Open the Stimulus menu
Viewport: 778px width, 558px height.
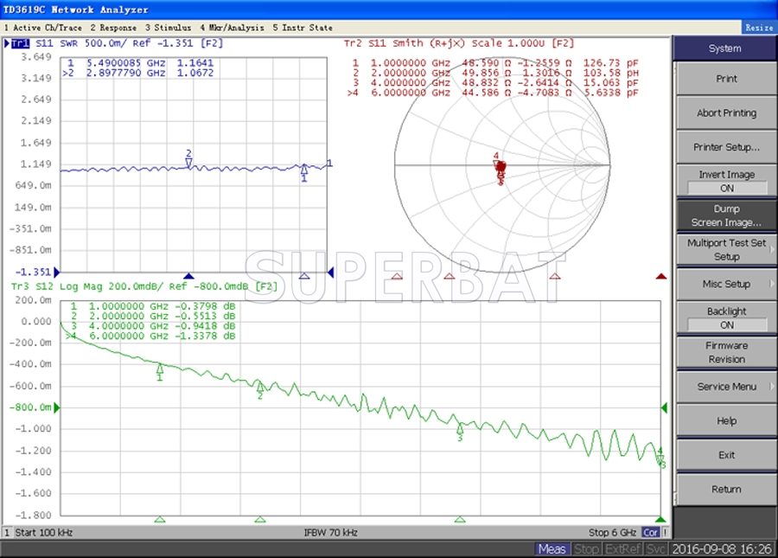click(169, 28)
